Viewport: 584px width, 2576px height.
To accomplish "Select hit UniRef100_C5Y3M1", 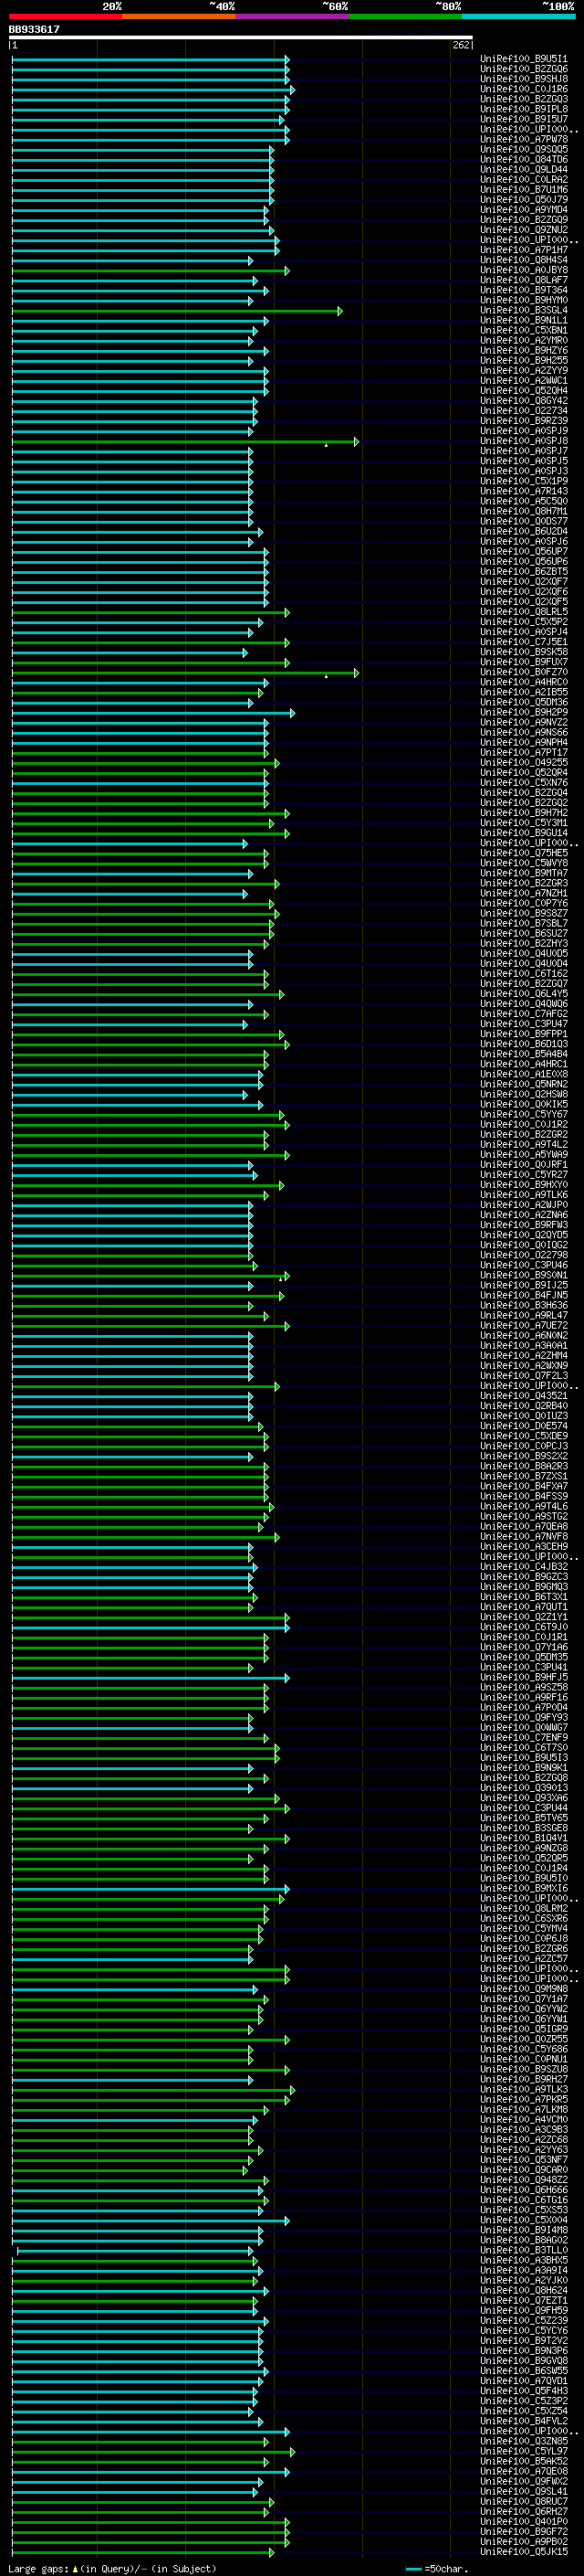I will (523, 823).
